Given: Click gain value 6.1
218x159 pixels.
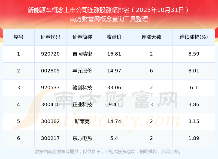Looking at the screenshot, I should click(x=194, y=88).
